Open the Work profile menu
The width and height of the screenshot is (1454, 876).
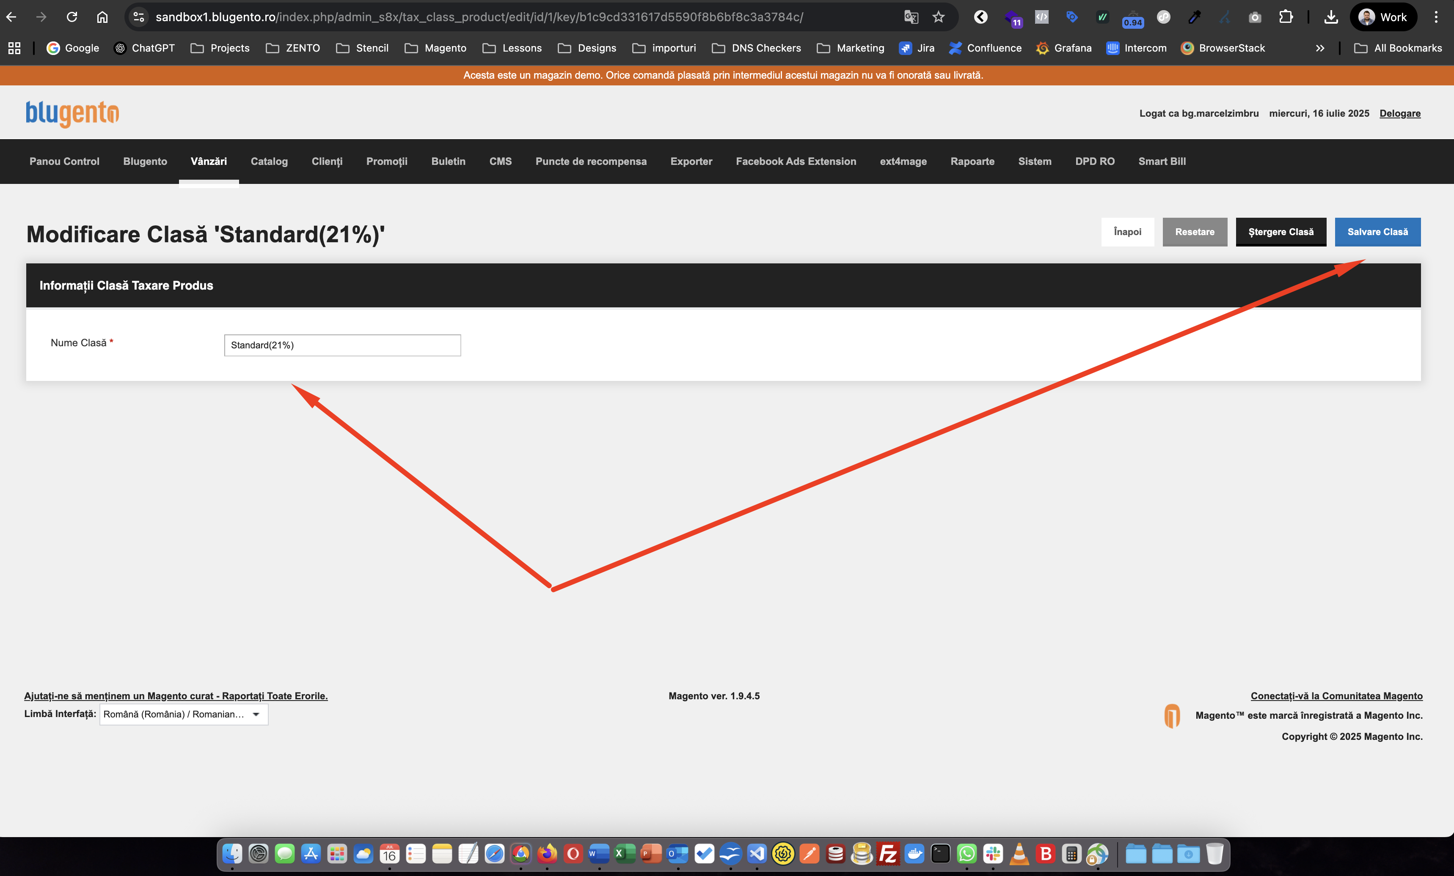[x=1383, y=17]
